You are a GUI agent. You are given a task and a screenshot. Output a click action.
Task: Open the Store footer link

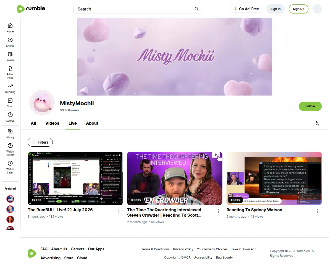69,258
